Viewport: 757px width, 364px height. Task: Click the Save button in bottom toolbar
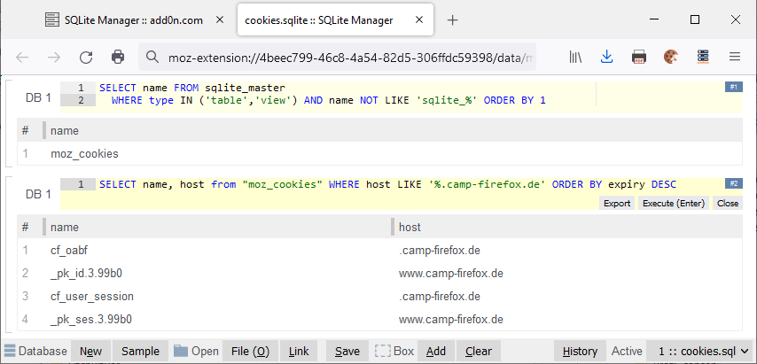[x=347, y=351]
